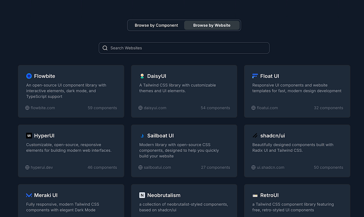364x217 pixels.
Task: Open the Float UI card title
Action: click(270, 76)
